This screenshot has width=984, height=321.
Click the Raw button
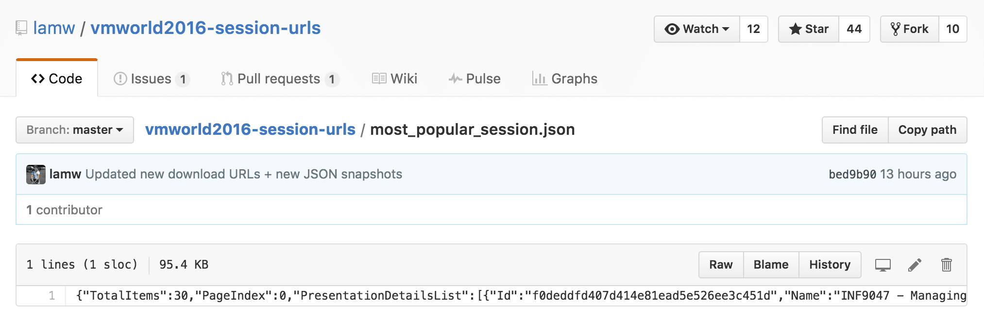(x=721, y=265)
